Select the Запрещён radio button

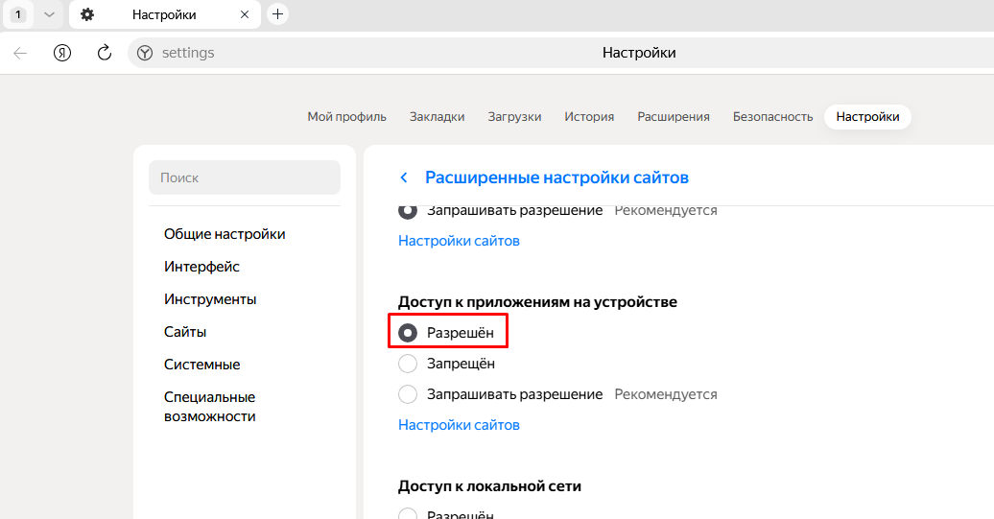pyautogui.click(x=408, y=364)
